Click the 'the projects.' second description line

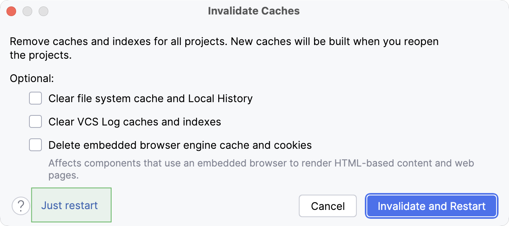click(41, 55)
